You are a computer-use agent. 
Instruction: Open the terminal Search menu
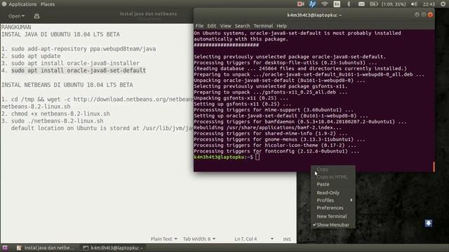(242, 26)
